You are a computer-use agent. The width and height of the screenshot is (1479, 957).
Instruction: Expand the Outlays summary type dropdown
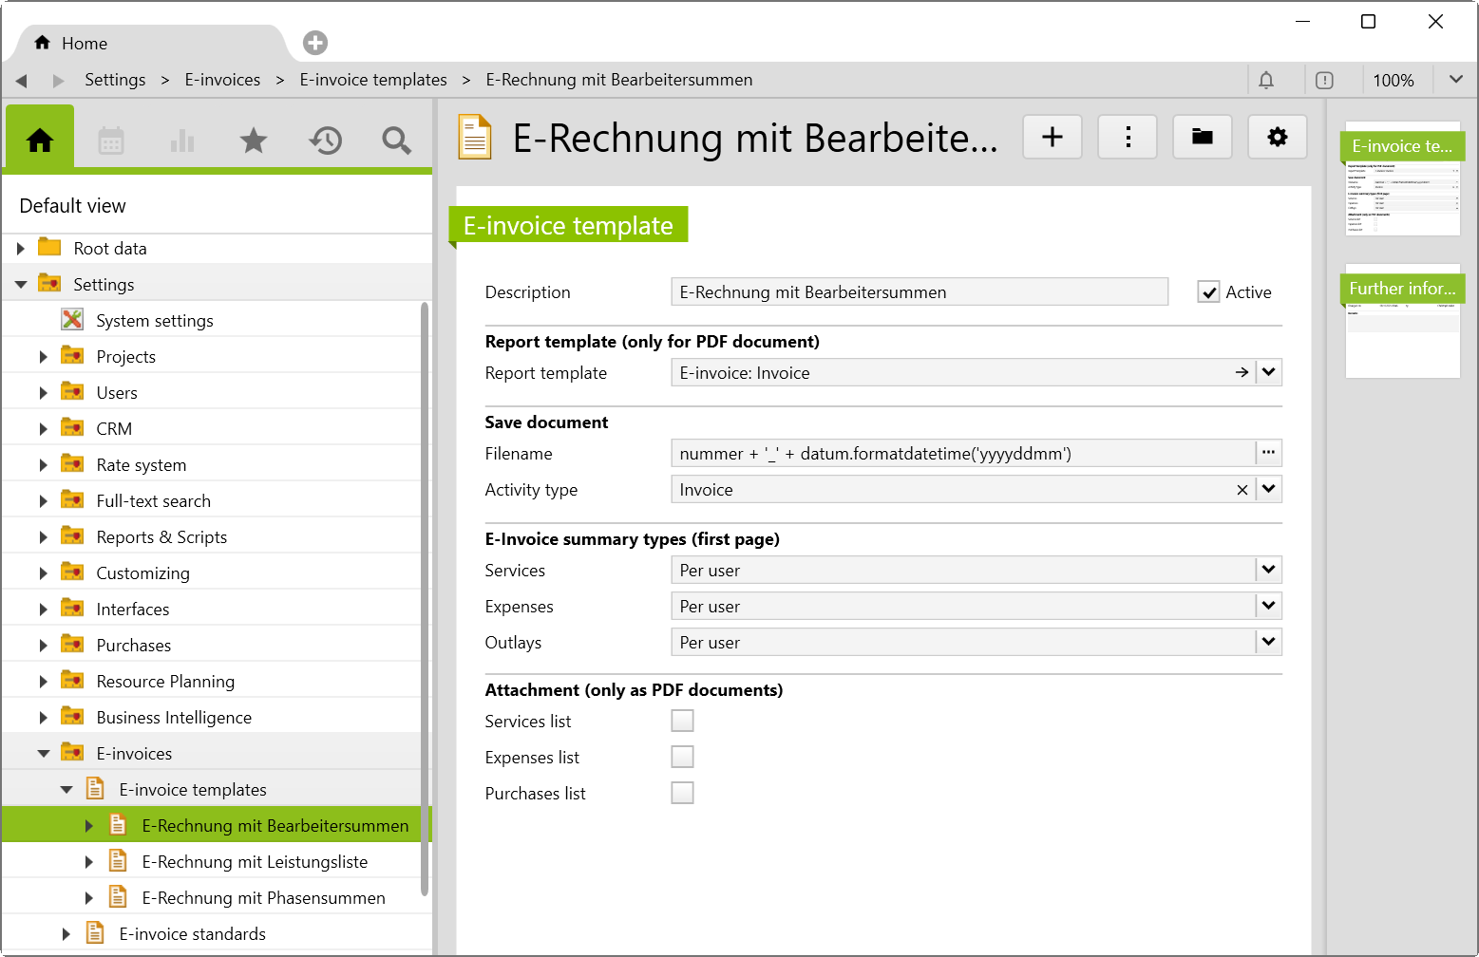click(x=1269, y=643)
